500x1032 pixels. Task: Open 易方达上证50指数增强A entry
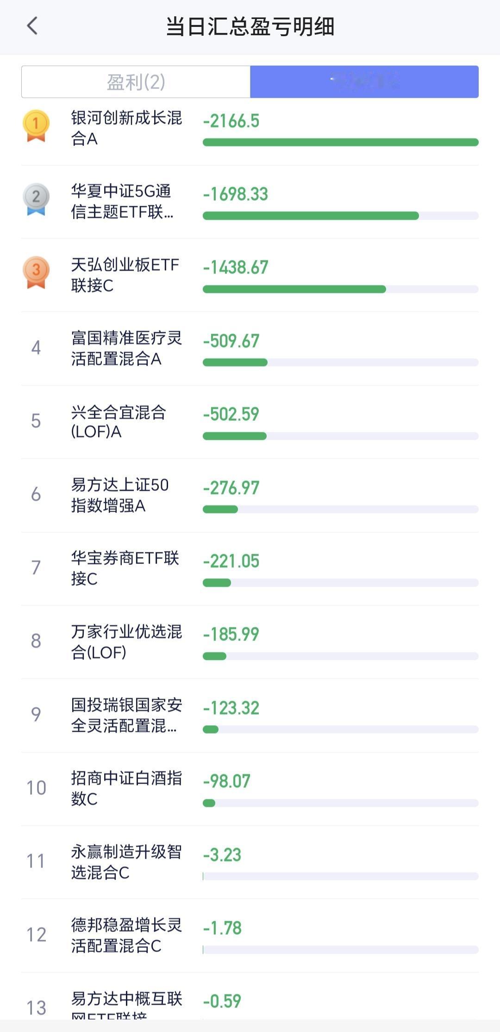tap(119, 495)
